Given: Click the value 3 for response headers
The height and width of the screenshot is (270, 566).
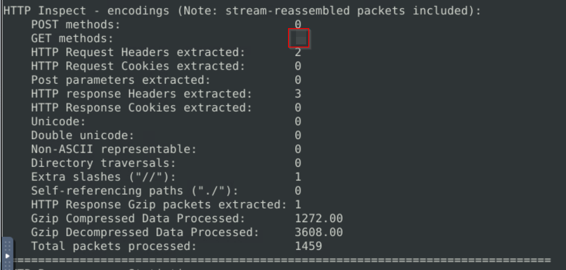Looking at the screenshot, I should (x=298, y=94).
